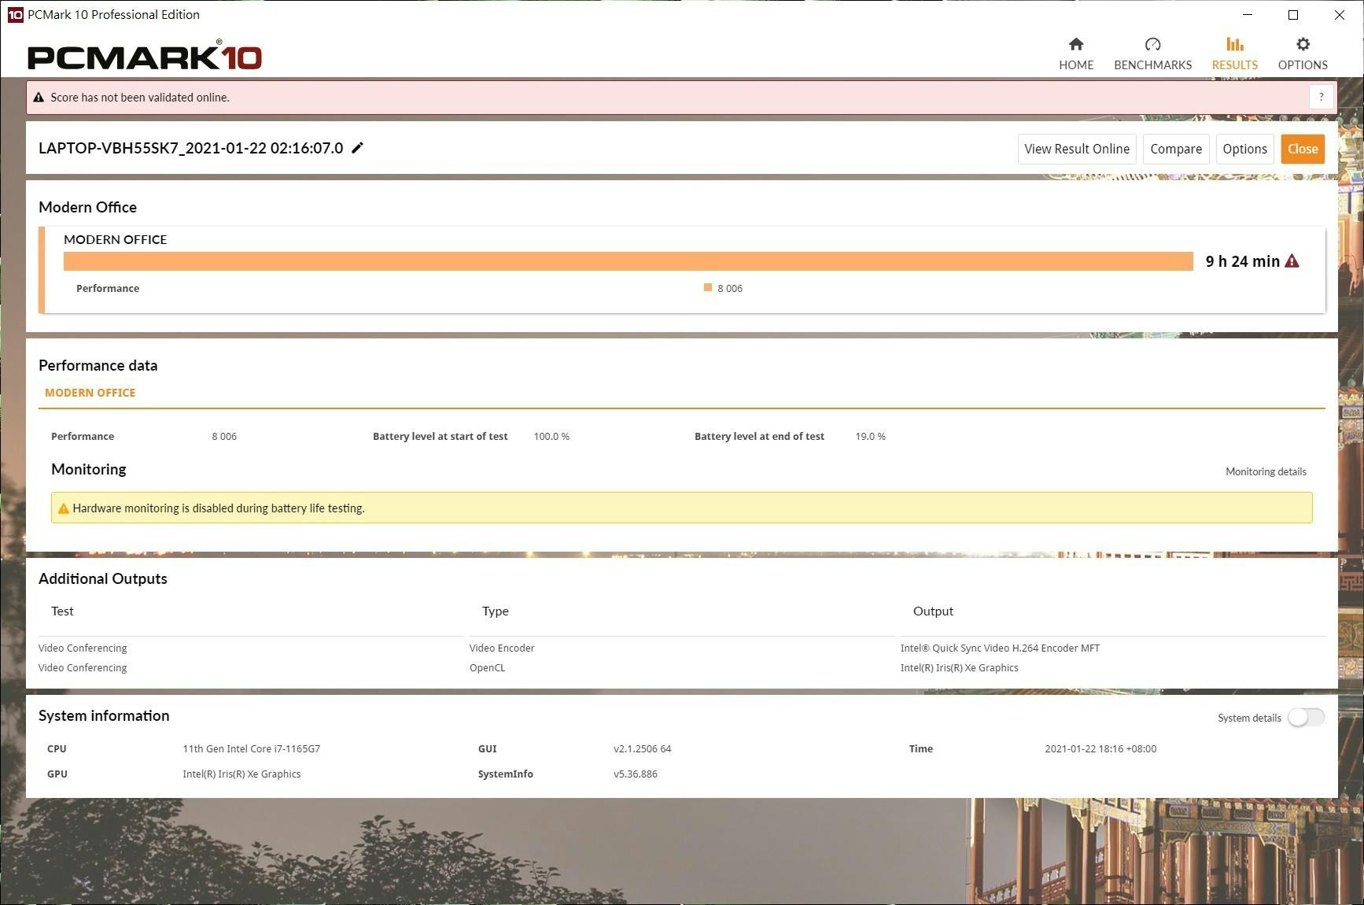Minimize the PCMark 10 window
The image size is (1364, 905).
click(1247, 14)
